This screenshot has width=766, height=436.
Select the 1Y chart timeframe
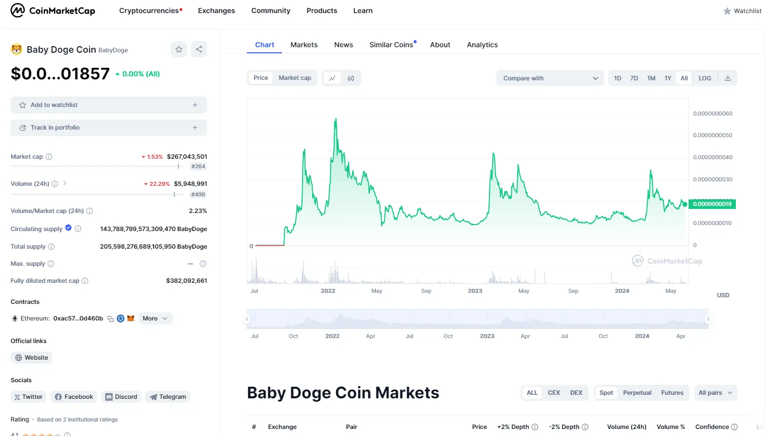click(x=667, y=78)
